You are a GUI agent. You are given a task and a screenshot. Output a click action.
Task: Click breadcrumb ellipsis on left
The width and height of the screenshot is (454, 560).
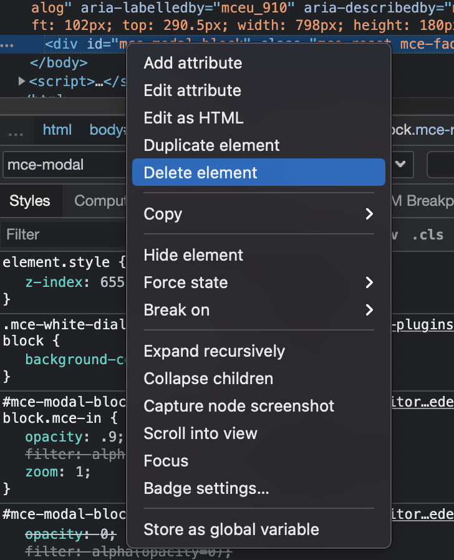(x=16, y=132)
